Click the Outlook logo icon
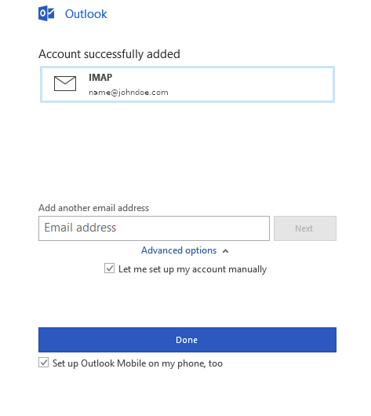Screen dimensions: 371x416 (46, 13)
